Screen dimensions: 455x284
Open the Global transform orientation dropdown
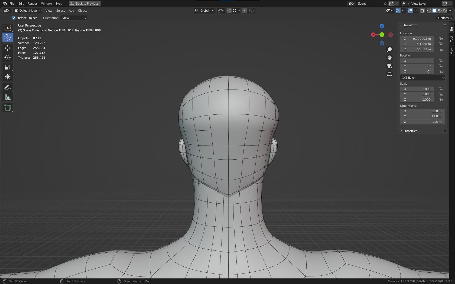coord(204,11)
